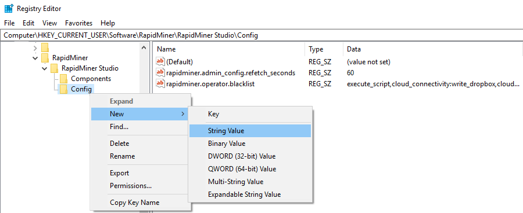Click the refetch_seconds value string icon
Screen dimensions: 523x213
161,72
